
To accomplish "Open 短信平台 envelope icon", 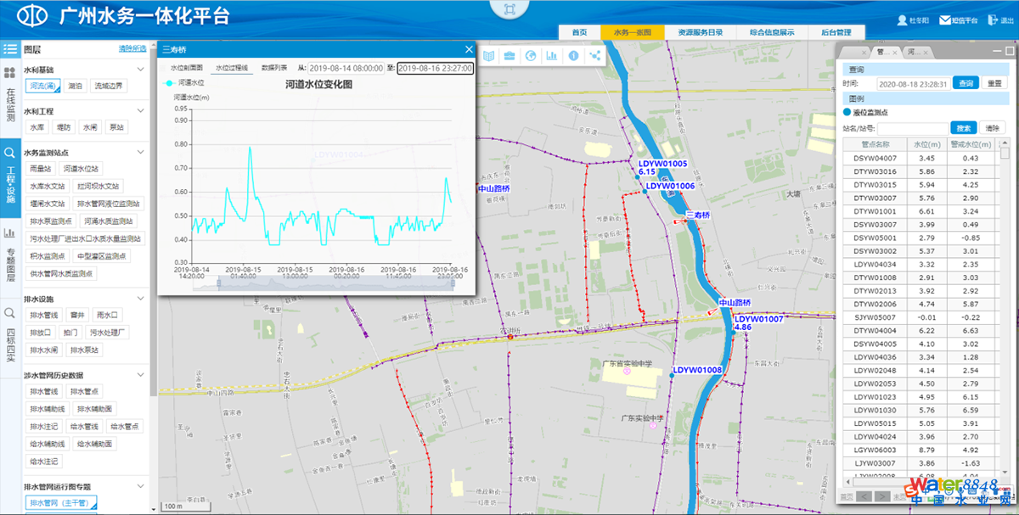I will (944, 20).
